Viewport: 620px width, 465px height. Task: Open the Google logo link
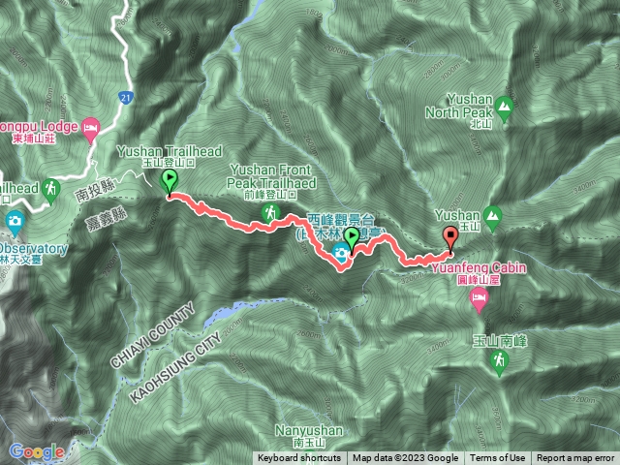pos(37,452)
